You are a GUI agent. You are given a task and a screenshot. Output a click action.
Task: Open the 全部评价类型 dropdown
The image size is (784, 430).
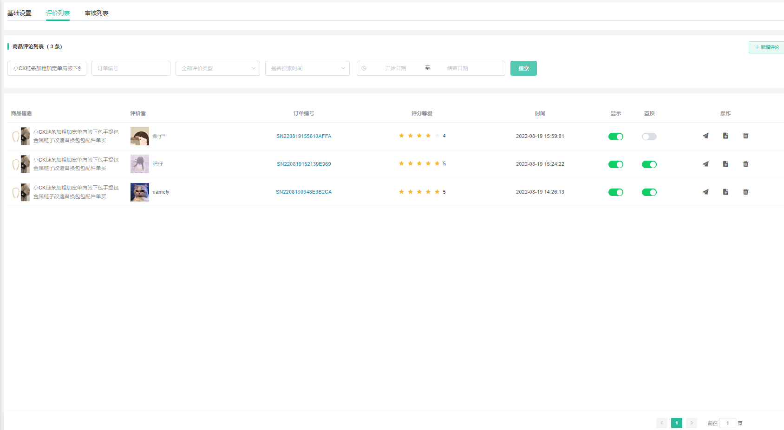coord(217,68)
